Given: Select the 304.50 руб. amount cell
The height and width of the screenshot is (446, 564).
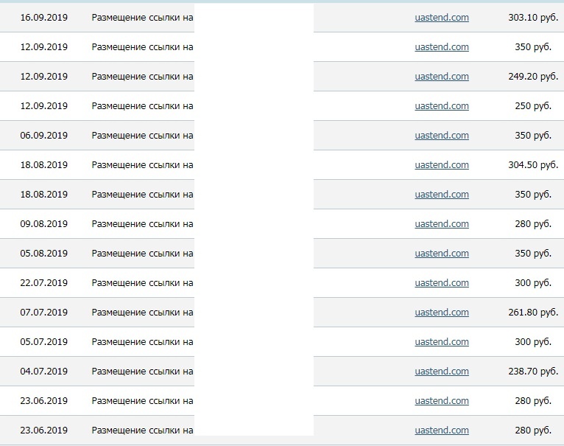Looking at the screenshot, I should (533, 165).
